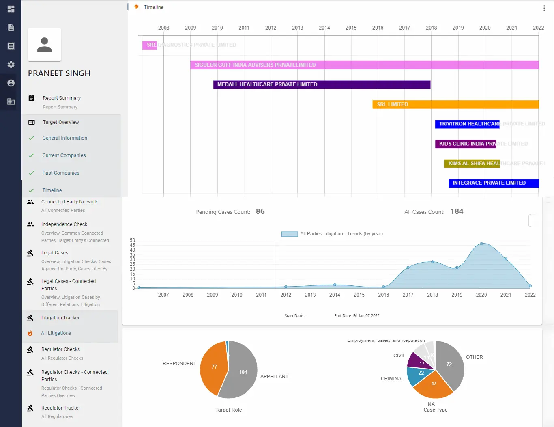Click TRIVITRON HEALTHCARE timeline bar
Viewport: 554px width, 427px height.
[x=467, y=124]
